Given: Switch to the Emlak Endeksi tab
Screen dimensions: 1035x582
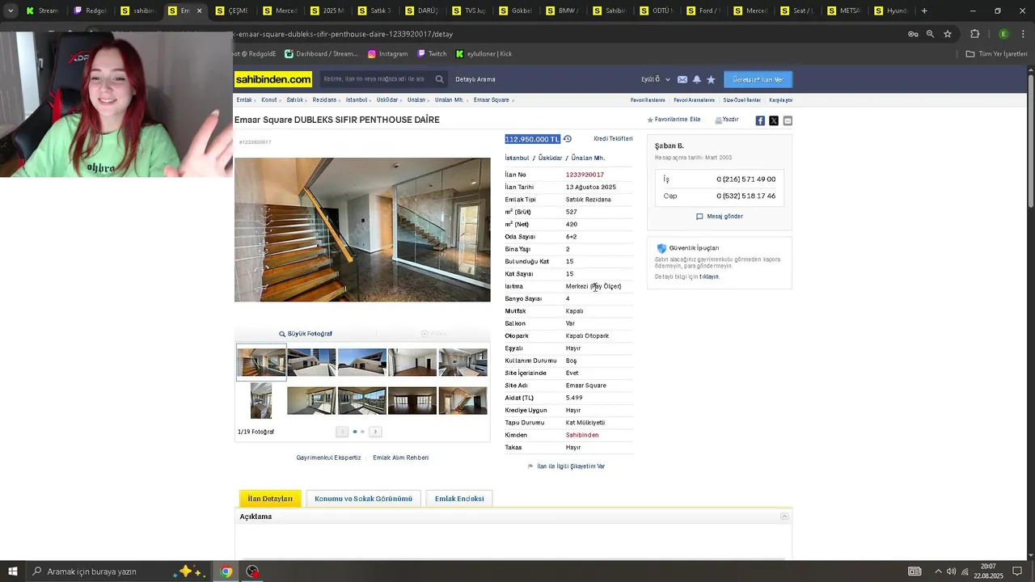Looking at the screenshot, I should point(459,499).
